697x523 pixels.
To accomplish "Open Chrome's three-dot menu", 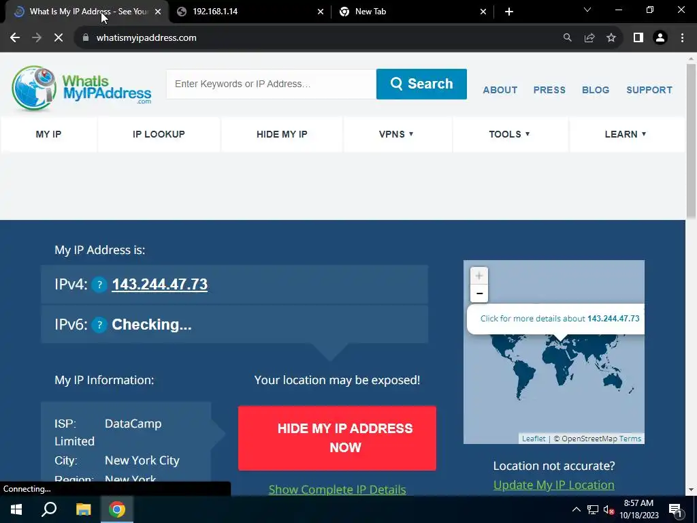I will (x=682, y=38).
